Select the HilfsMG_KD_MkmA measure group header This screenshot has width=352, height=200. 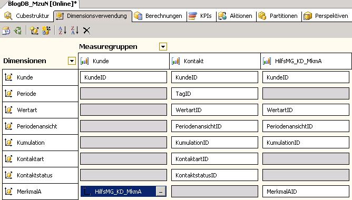[x=306, y=61]
